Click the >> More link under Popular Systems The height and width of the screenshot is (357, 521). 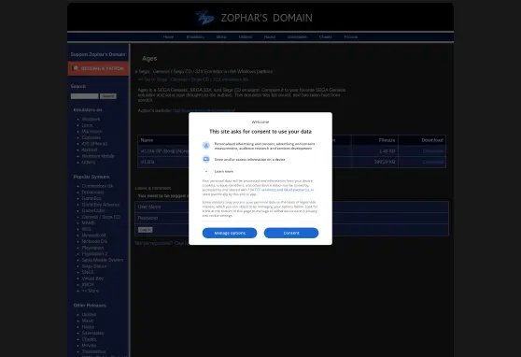(91, 291)
